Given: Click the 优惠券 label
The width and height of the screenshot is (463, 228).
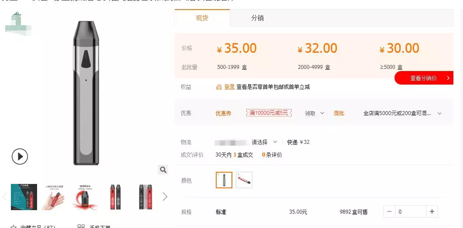Looking at the screenshot, I should click(x=223, y=113).
